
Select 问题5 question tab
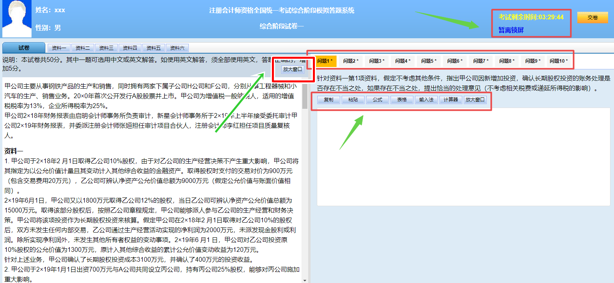tap(429, 61)
